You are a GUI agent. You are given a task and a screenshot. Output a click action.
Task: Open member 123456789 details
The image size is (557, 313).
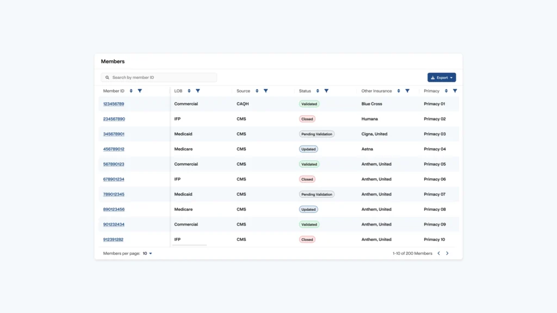coord(113,103)
